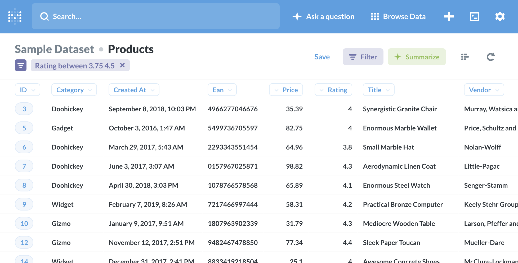Click the price cell 31.79
Screen dimensions: 518x263
click(x=294, y=223)
